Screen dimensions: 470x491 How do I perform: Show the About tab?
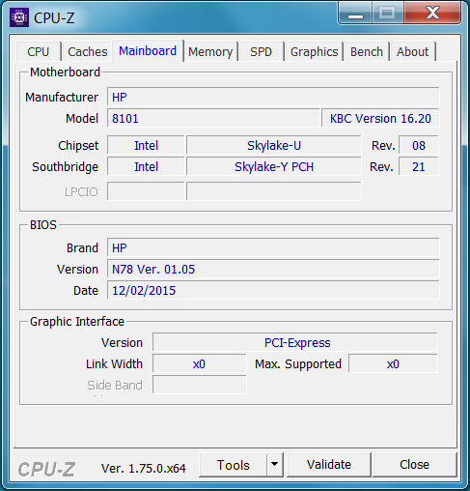(x=413, y=51)
